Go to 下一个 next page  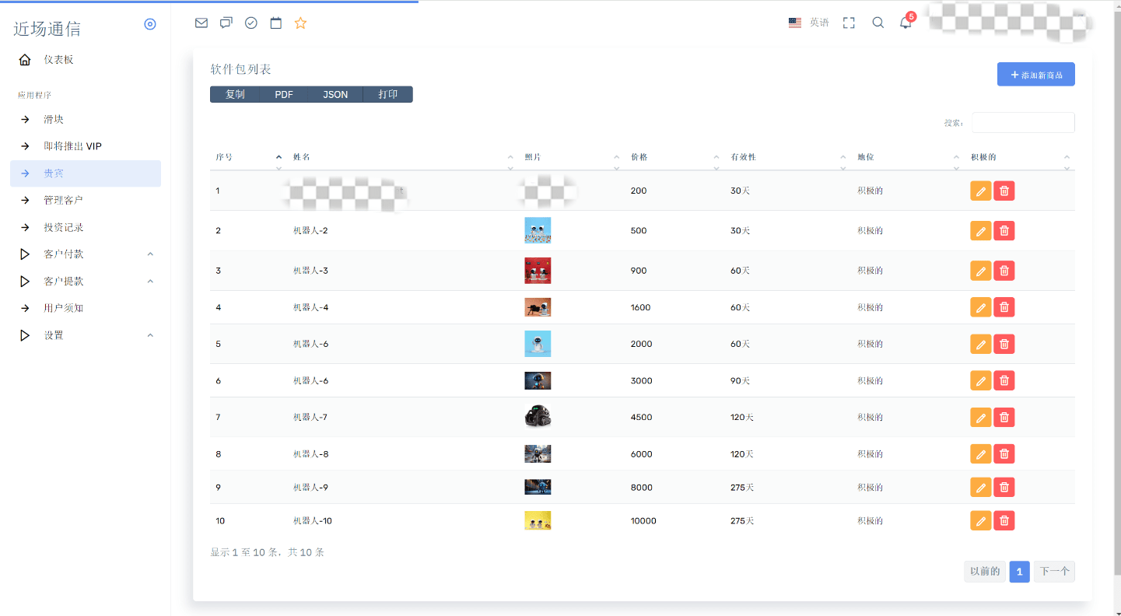point(1055,572)
